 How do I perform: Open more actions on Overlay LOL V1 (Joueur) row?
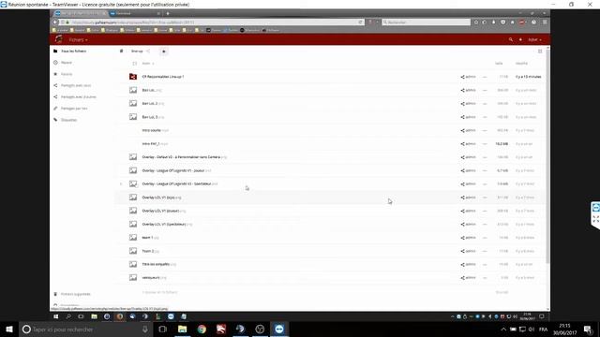pyautogui.click(x=485, y=211)
